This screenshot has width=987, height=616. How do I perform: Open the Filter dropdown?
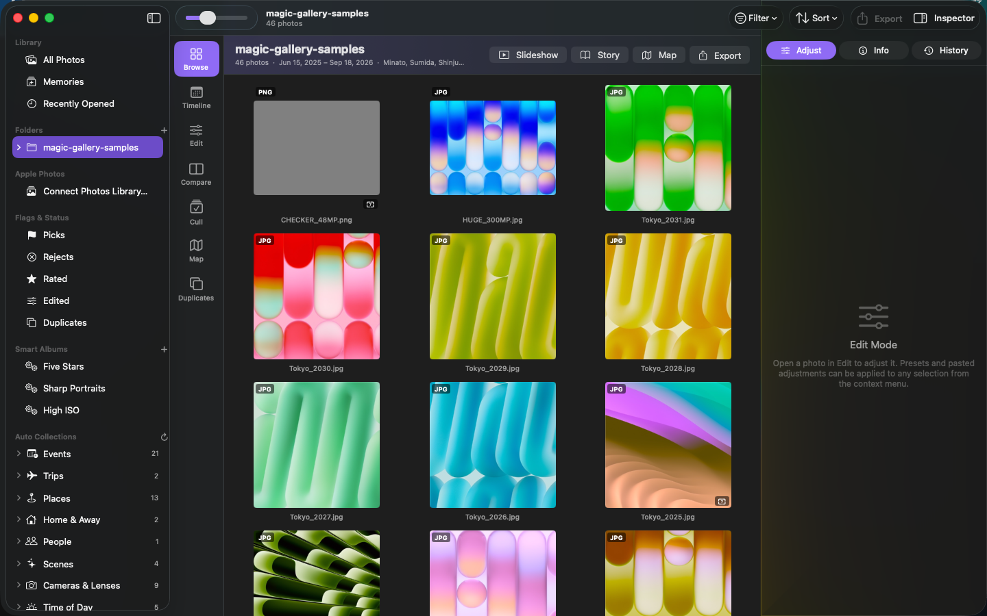coord(756,18)
